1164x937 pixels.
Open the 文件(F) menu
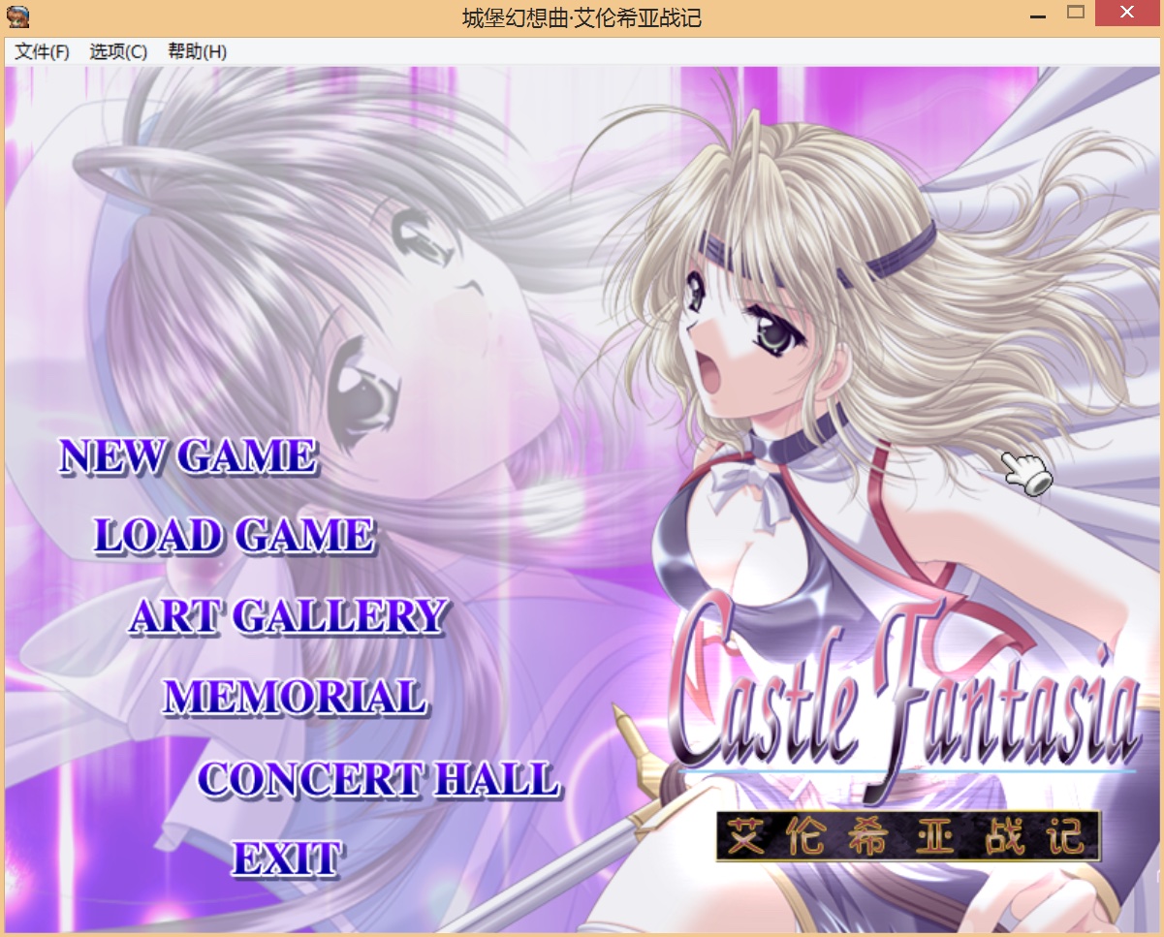pos(42,51)
